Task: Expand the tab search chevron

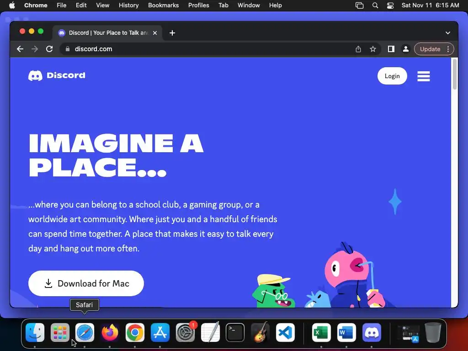Action: pos(448,33)
